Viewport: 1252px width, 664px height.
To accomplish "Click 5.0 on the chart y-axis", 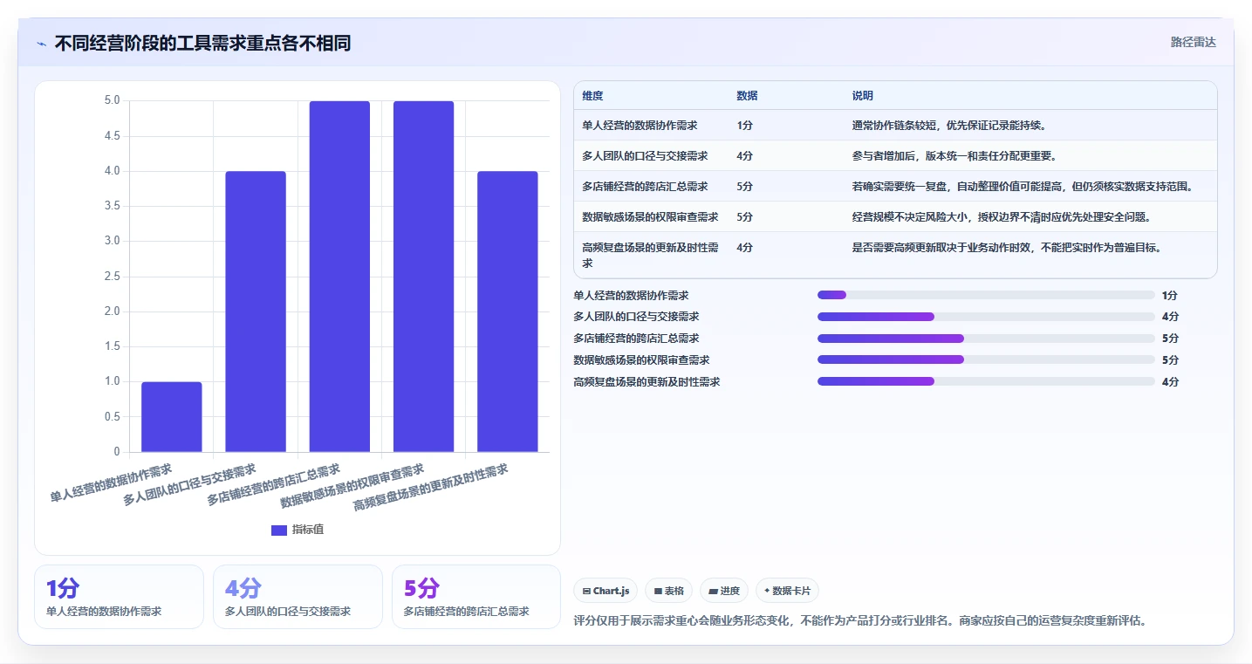I will pos(112,100).
